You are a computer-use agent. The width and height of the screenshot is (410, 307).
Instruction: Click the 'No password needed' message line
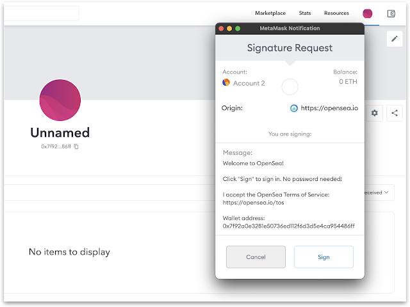tap(283, 179)
